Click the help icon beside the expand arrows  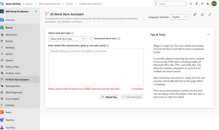tap(203, 15)
